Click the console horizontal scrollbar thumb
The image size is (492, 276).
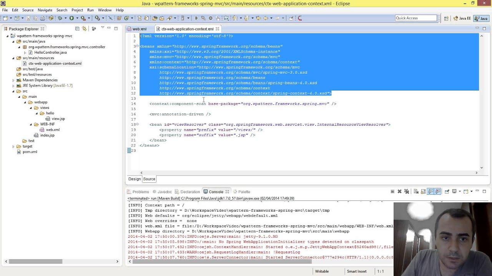(x=222, y=262)
